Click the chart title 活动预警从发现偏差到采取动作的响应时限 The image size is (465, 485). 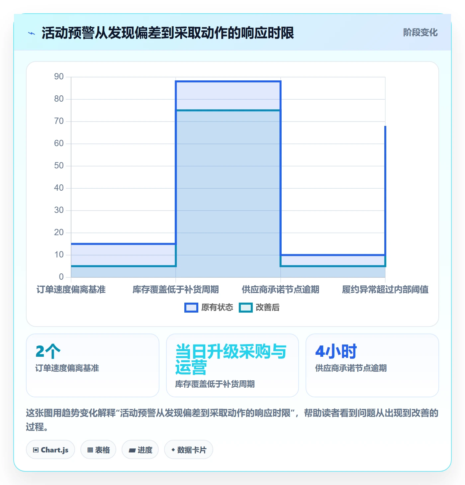click(168, 33)
